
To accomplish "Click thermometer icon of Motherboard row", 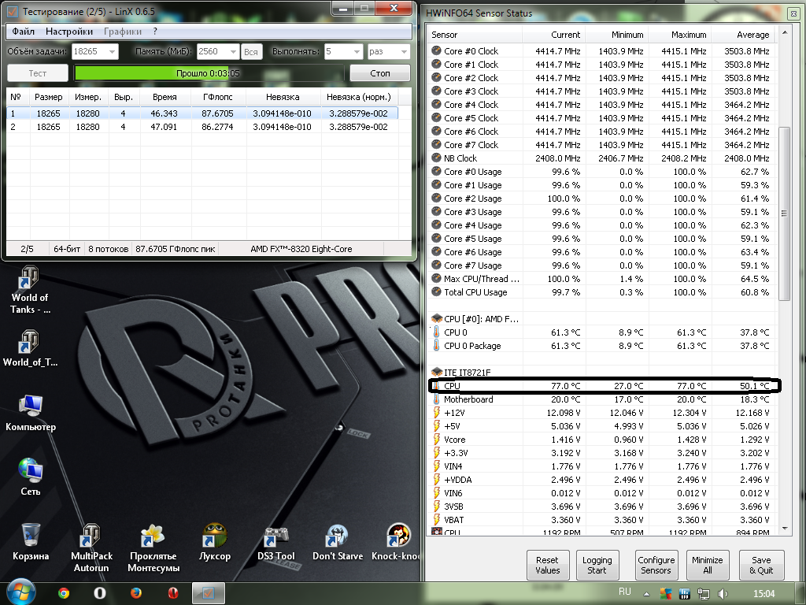I will tap(436, 399).
